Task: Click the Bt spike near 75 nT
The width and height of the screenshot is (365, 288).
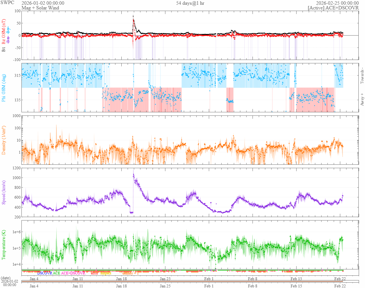Action: 133,16
